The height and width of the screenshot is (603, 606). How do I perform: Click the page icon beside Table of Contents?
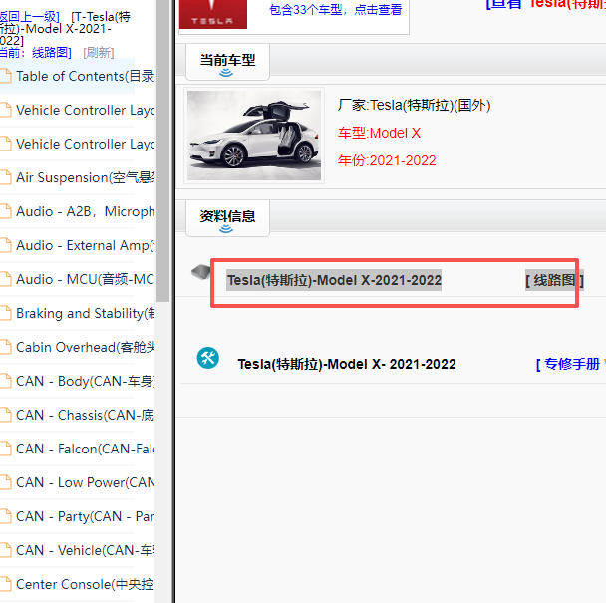(5, 76)
